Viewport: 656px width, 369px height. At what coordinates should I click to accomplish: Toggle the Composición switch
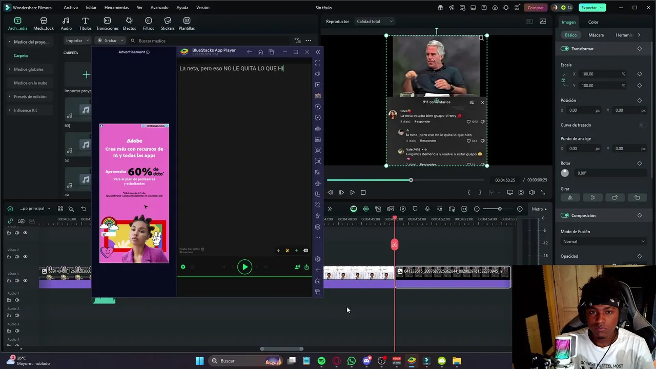pos(565,215)
